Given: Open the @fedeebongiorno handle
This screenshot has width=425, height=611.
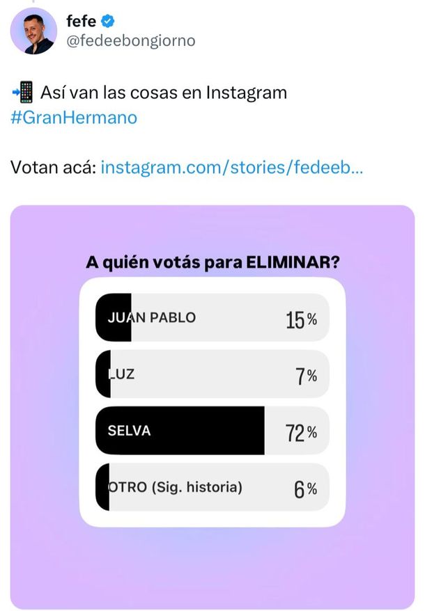Looking at the screenshot, I should pyautogui.click(x=130, y=41).
